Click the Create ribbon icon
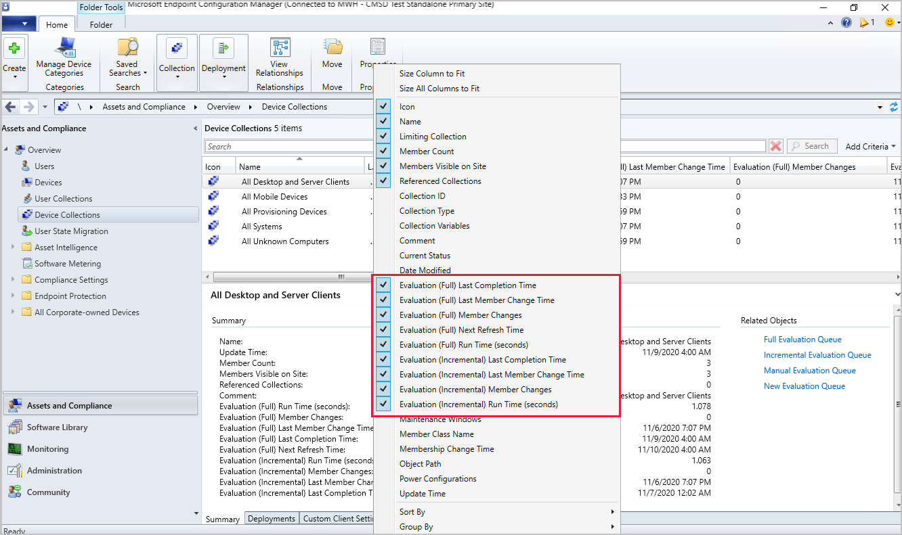 click(x=14, y=49)
